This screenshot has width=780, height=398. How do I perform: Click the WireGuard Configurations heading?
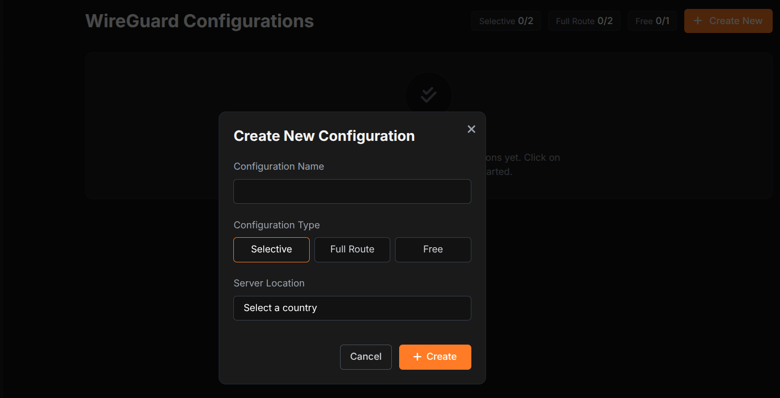[200, 21]
